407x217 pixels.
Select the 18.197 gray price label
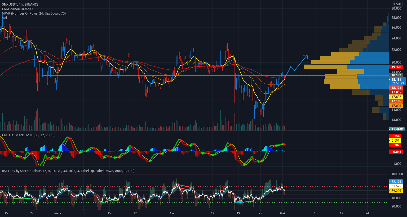click(x=396, y=75)
